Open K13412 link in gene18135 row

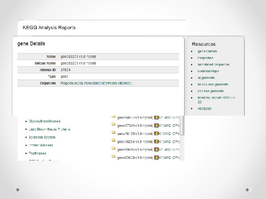(x=164, y=133)
